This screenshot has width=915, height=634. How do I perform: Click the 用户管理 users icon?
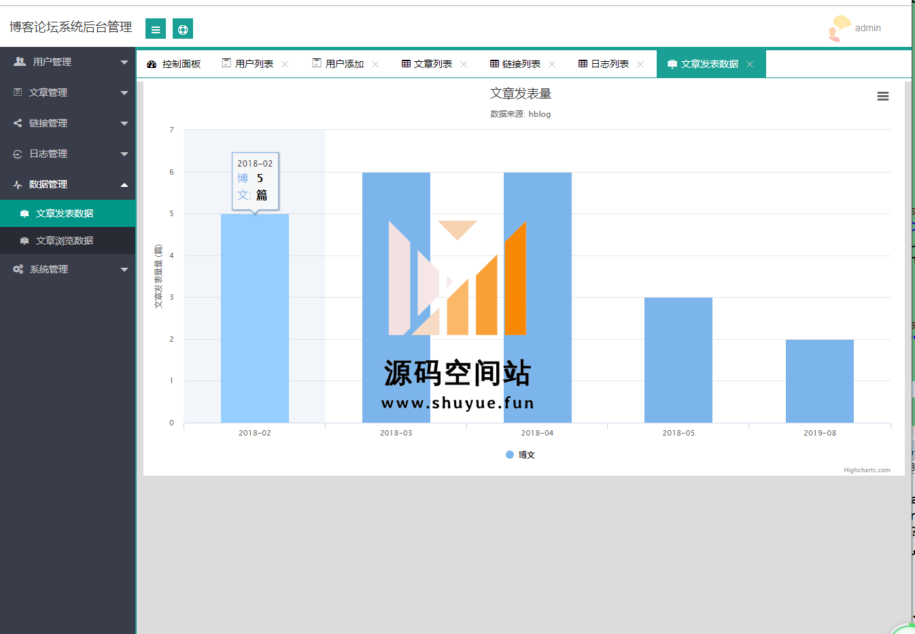pyautogui.click(x=20, y=62)
